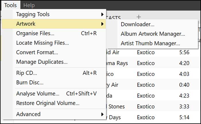Open the Tools menu
Screen dimensions: 201x124
pos(10,5)
